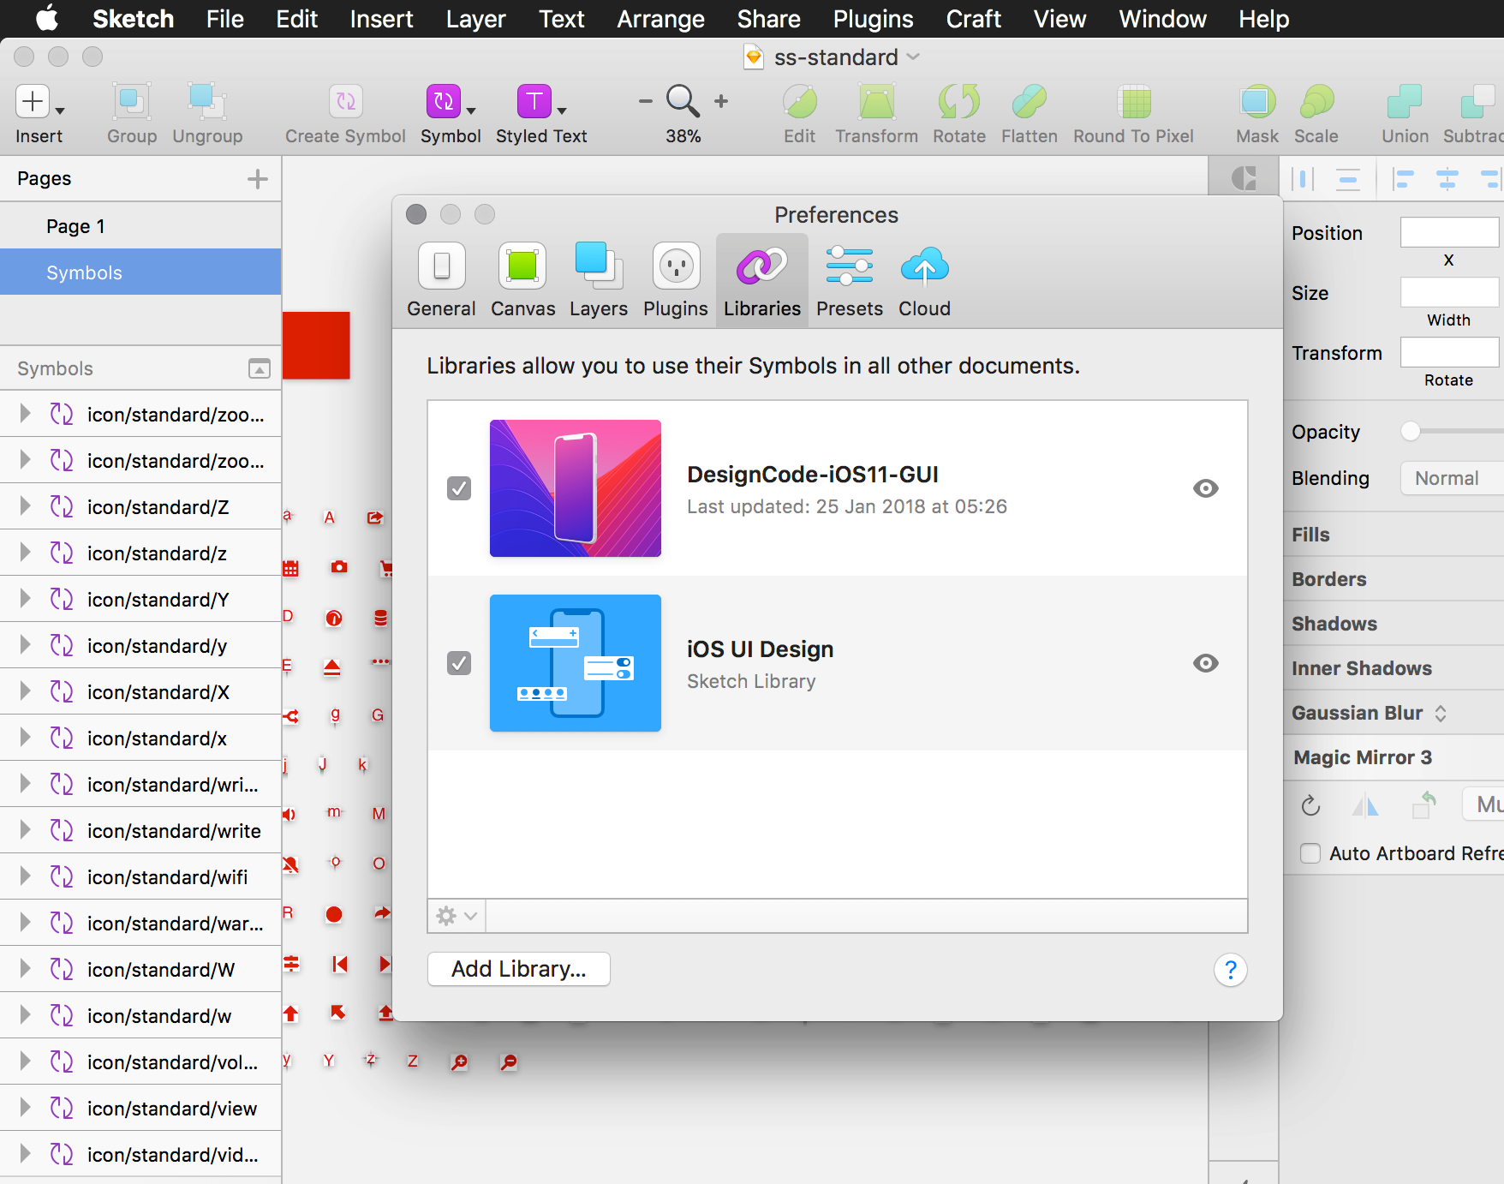Viewport: 1504px width, 1184px height.
Task: Expand the icon/standard/wifi symbol entry
Action: 24,876
